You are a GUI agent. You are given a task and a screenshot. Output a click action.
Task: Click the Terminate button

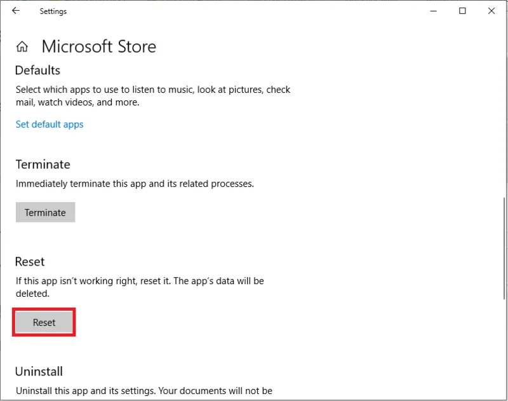(45, 212)
